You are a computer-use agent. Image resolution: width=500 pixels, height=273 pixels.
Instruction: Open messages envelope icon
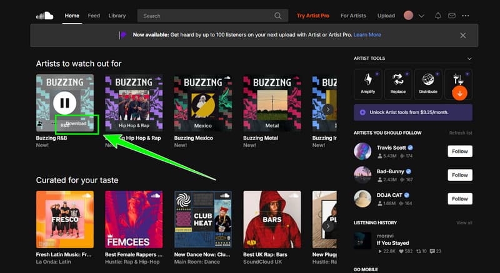pos(452,16)
